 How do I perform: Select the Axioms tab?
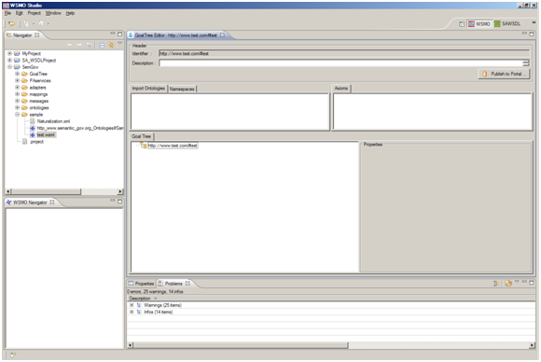click(341, 89)
